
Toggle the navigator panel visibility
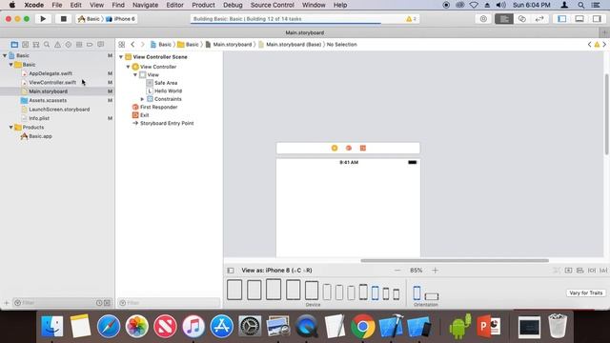(561, 19)
